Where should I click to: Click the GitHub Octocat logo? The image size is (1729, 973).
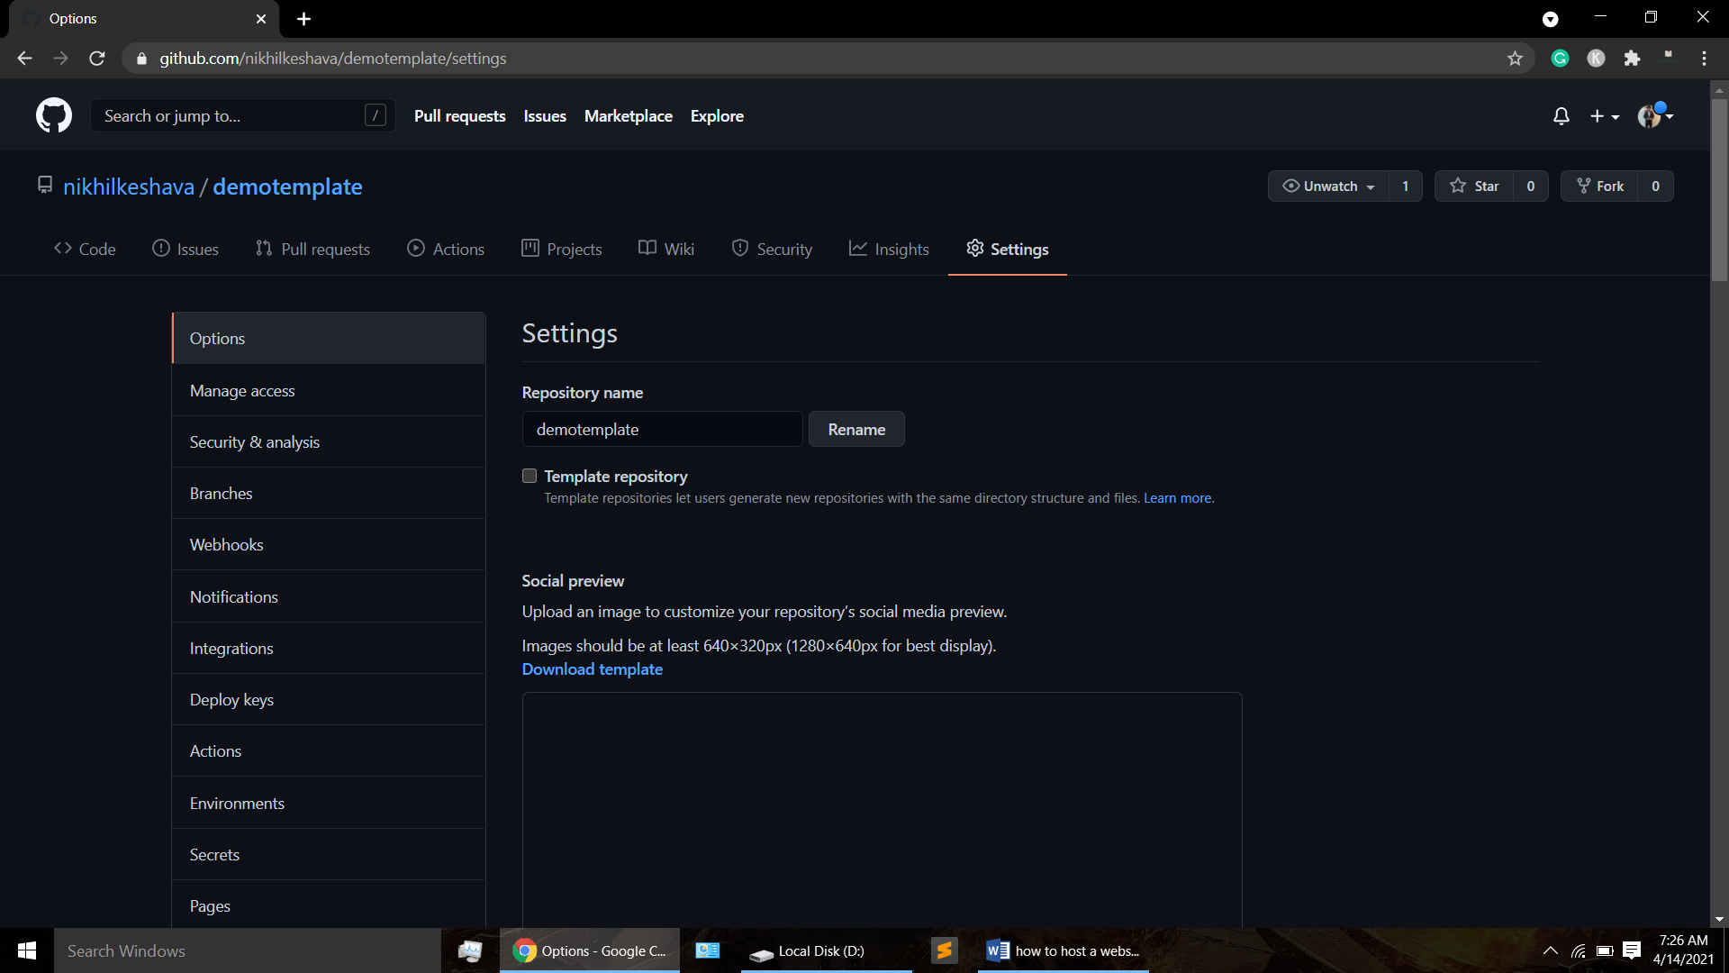point(53,116)
